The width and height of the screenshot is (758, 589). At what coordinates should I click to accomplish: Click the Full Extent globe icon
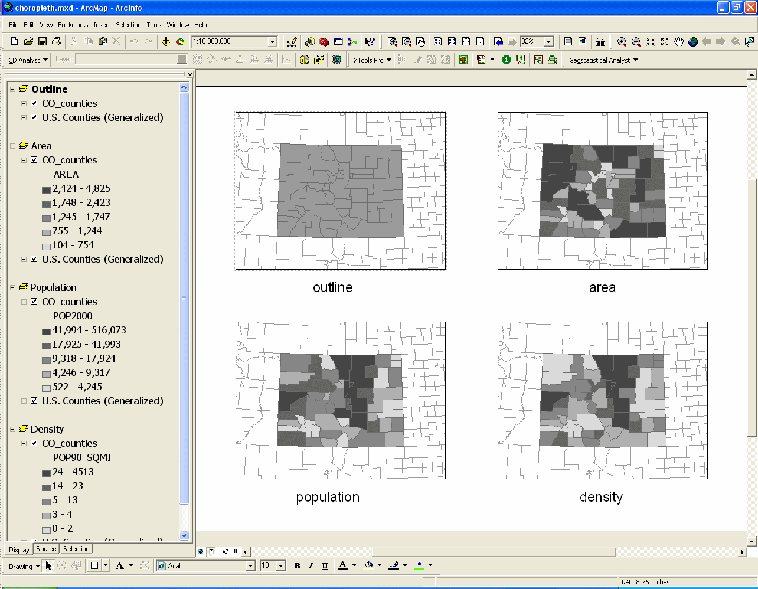(693, 41)
